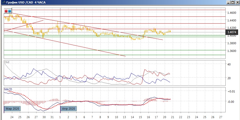Close the USD/CAD chart window
Image resolution: width=240 pixels, height=120 pixels.
(x=237, y=2)
